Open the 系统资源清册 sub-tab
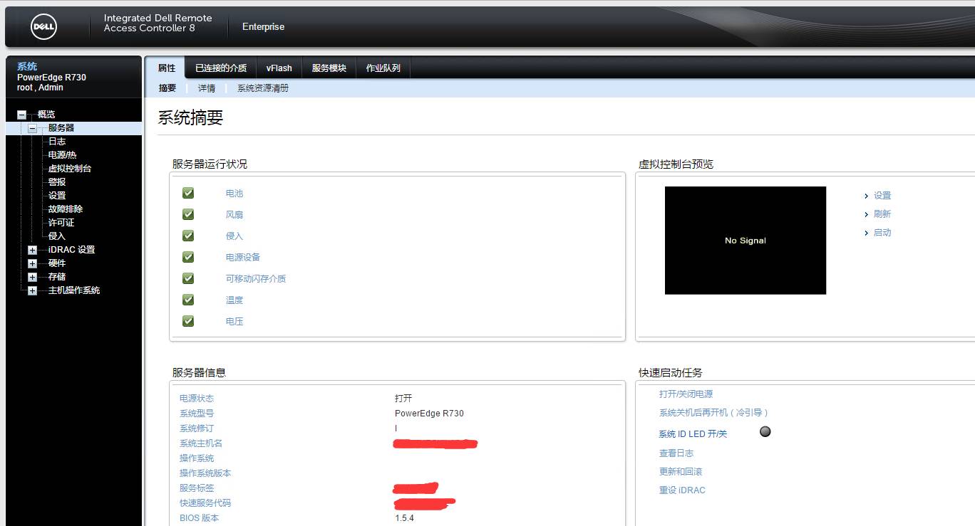975x526 pixels. (x=263, y=88)
